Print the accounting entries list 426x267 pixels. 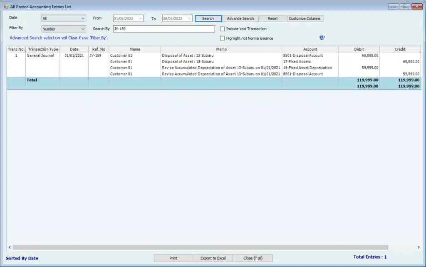click(173, 258)
